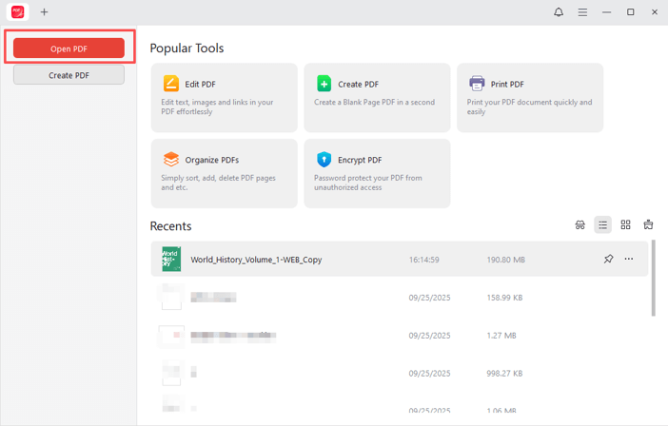
Task: Clear recents with the broom icon
Action: tap(648, 225)
